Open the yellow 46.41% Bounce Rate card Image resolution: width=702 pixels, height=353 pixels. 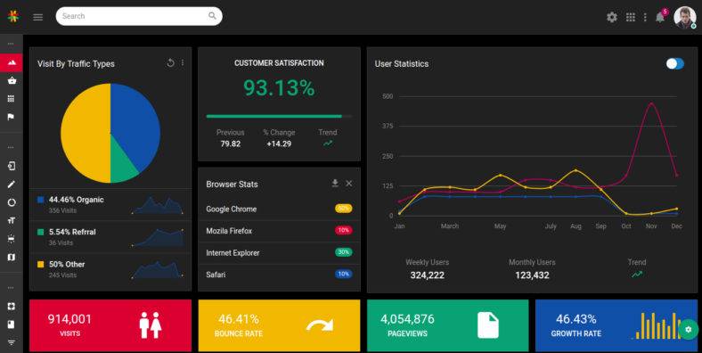(x=279, y=325)
